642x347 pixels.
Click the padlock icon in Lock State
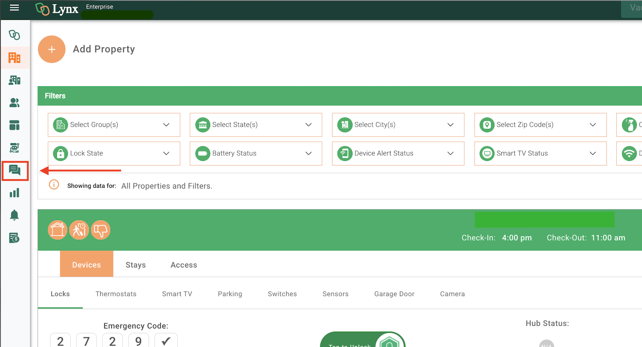[x=60, y=153]
